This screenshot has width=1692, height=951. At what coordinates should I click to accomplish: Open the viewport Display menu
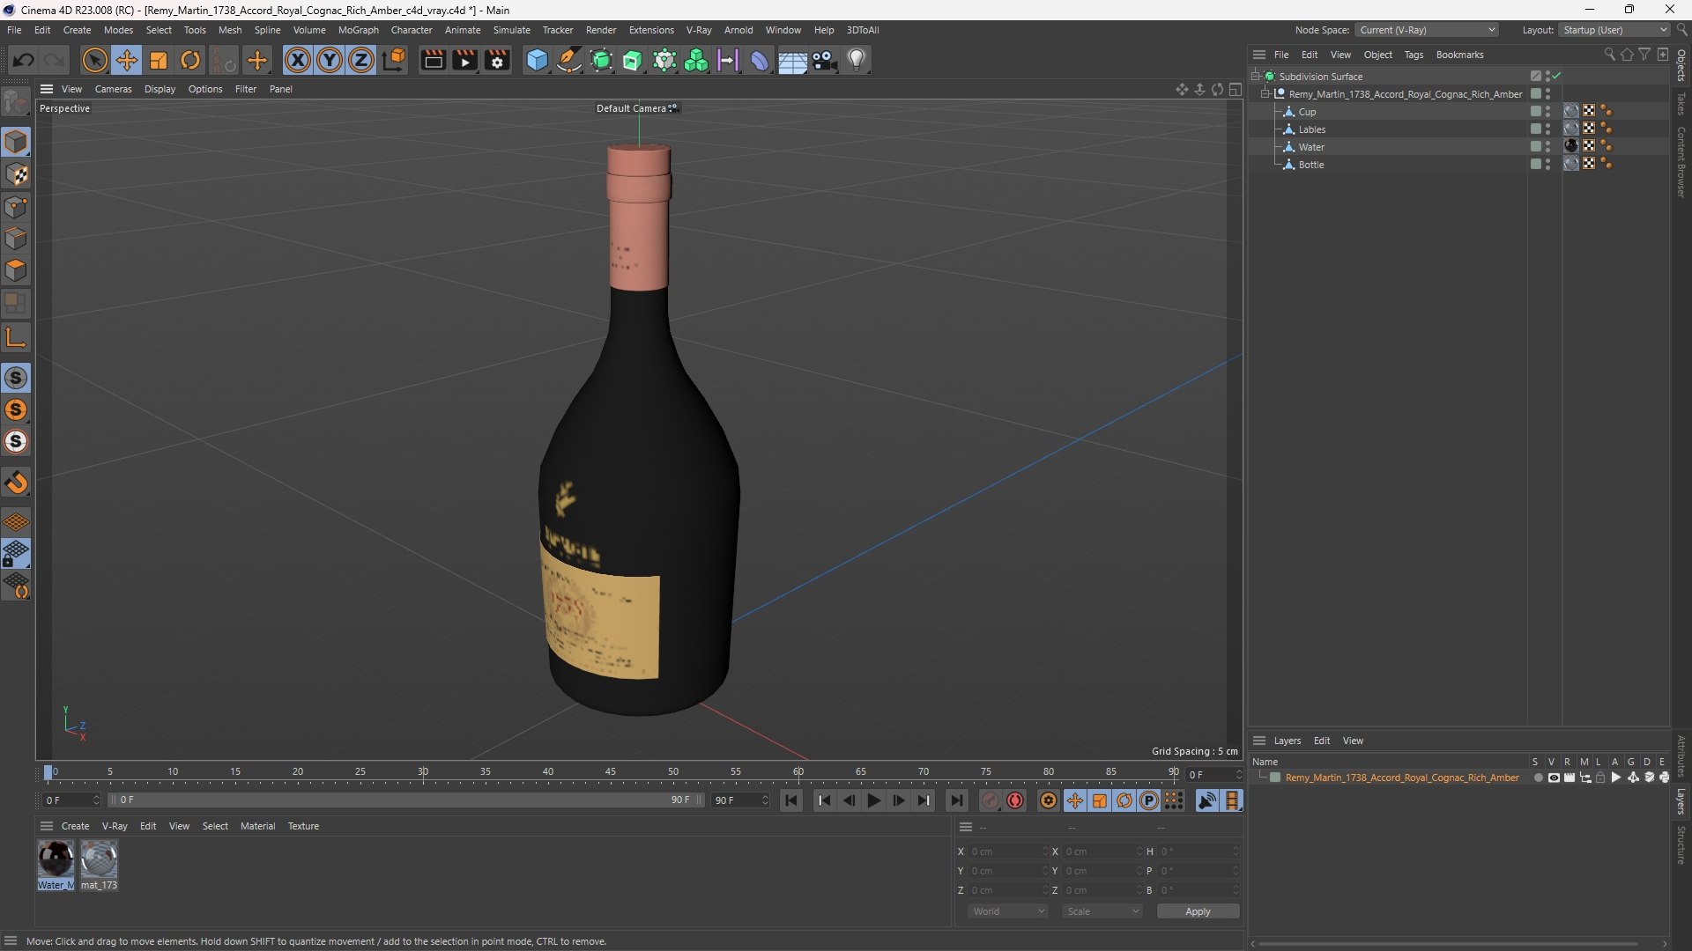(x=160, y=89)
